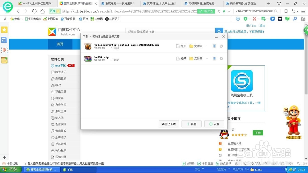Select 首页 tab on Baidu software center
Image resolution: width=308 pixels, height=173 pixels.
click(60, 44)
